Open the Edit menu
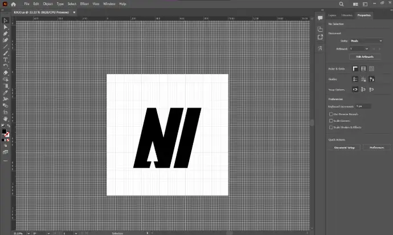 coord(36,4)
